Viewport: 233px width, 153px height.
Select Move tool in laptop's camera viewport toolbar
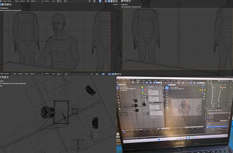coord(167,94)
